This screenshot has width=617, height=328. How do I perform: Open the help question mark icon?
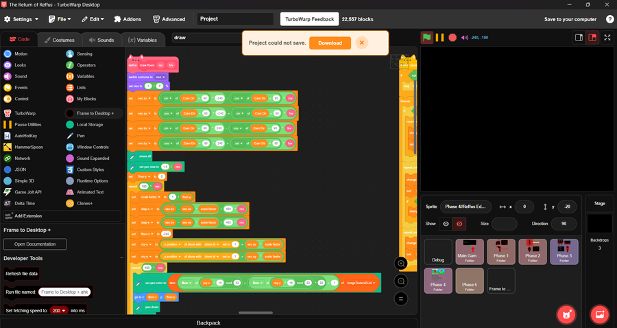(610, 19)
